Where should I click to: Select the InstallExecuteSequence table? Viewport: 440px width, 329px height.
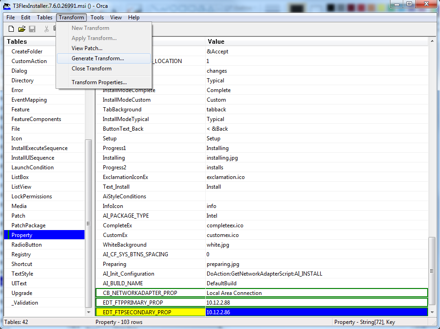click(x=39, y=148)
